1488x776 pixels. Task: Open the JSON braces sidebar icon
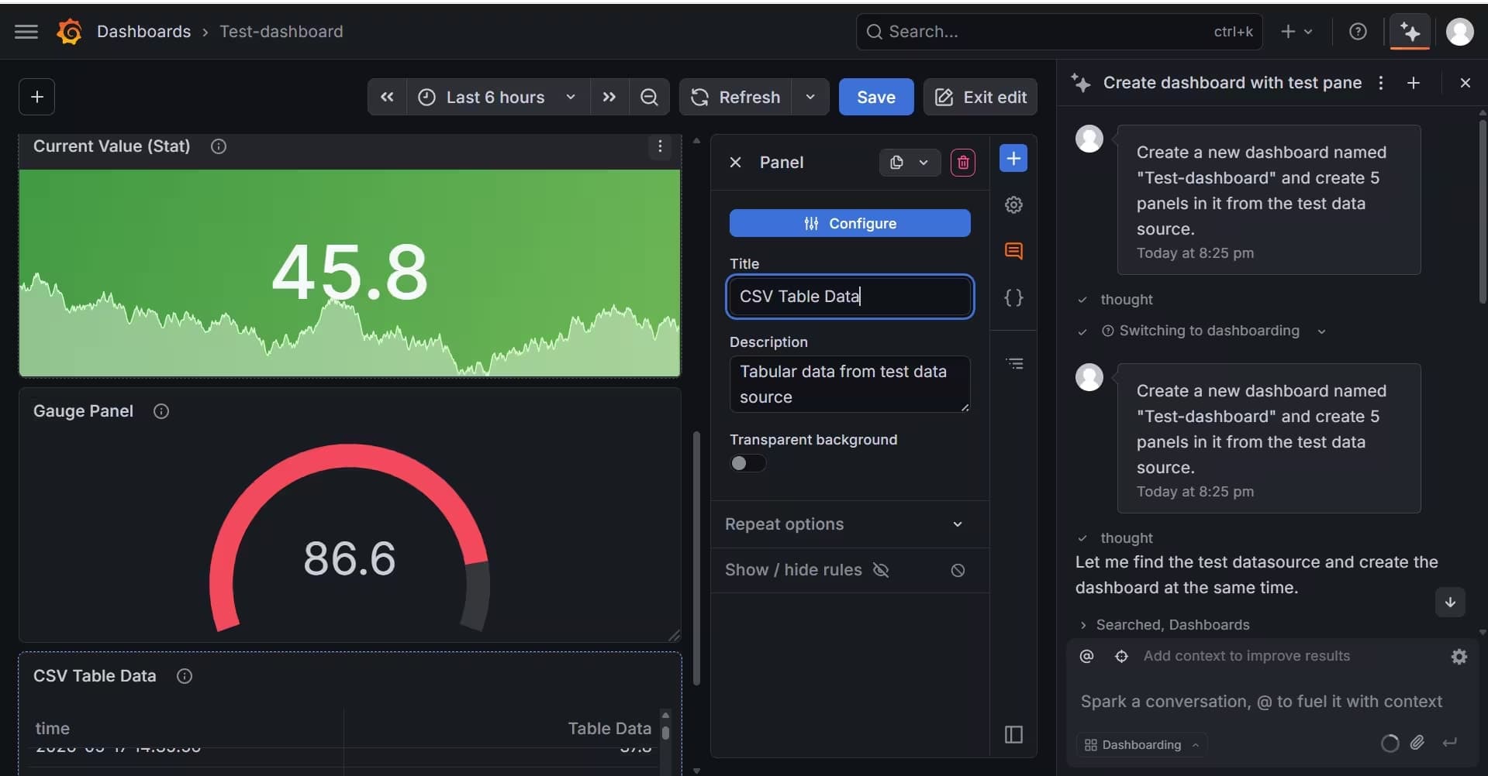(x=1013, y=298)
